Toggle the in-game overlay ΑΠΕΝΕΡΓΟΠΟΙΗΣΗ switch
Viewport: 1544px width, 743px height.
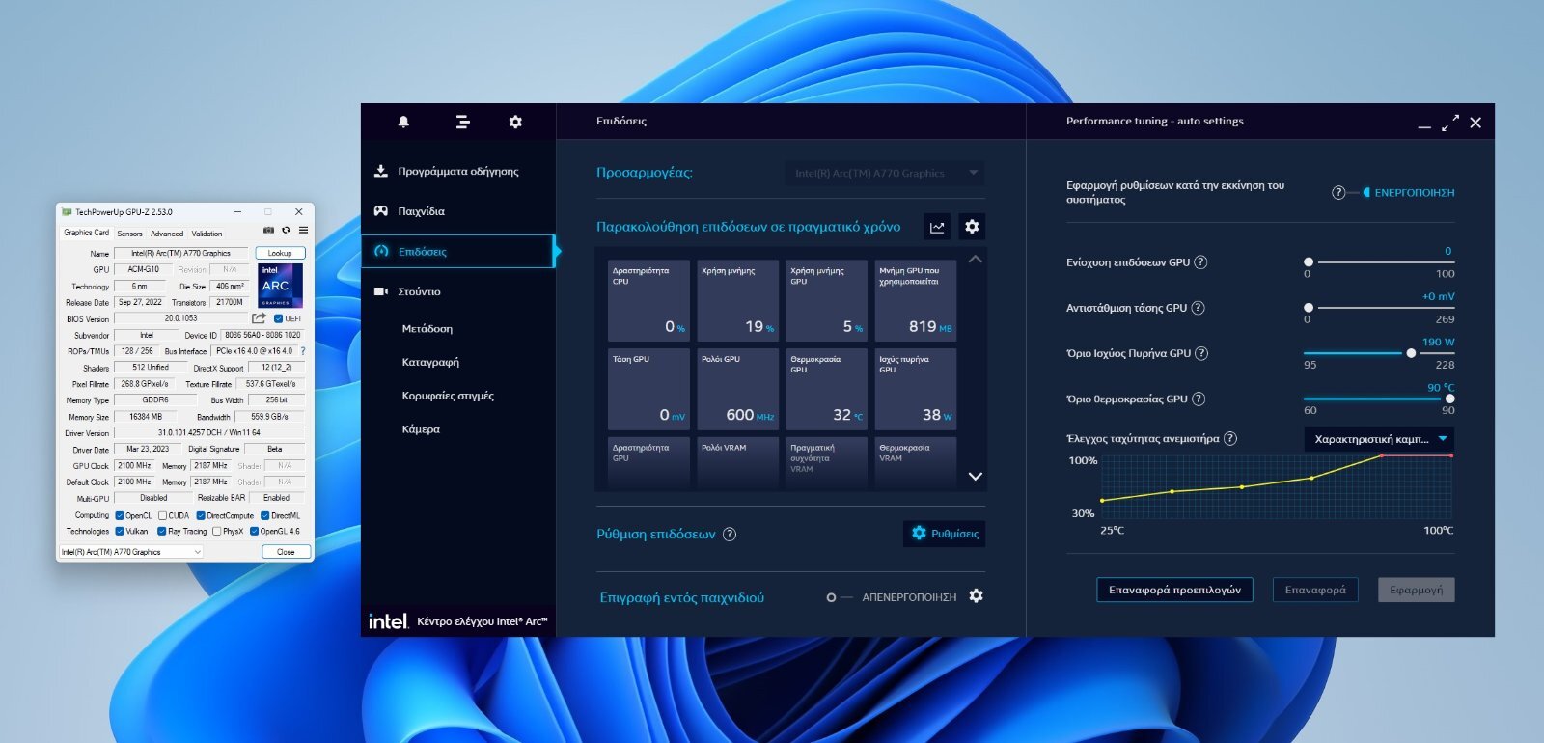tap(839, 597)
